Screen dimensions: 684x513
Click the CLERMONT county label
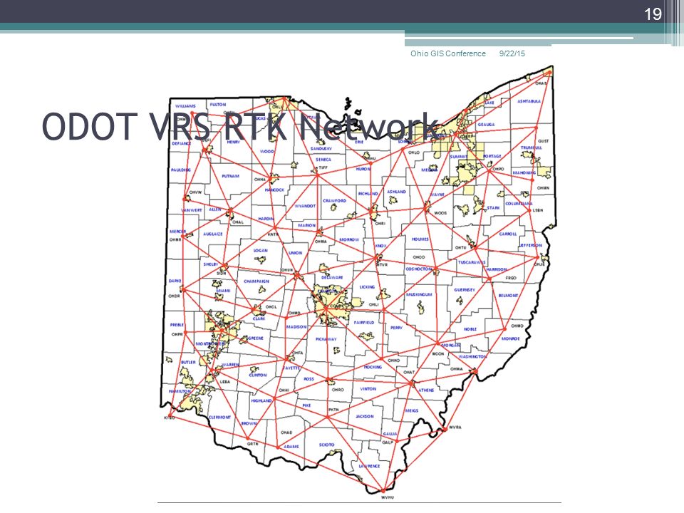coord(220,418)
